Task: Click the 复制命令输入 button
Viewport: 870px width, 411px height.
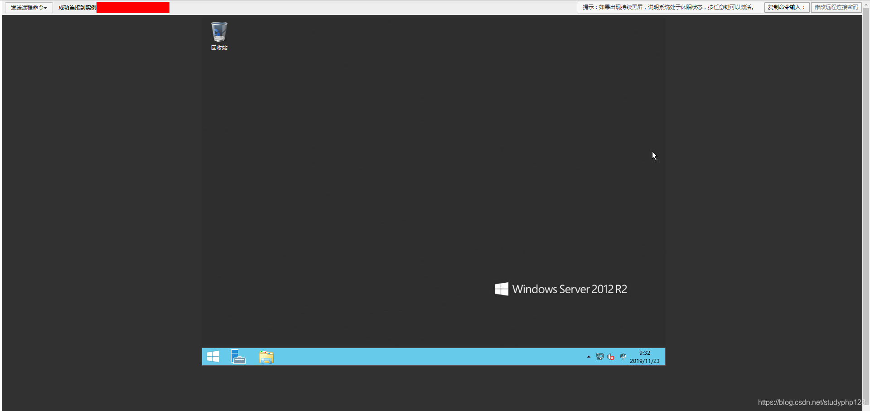Action: [787, 7]
